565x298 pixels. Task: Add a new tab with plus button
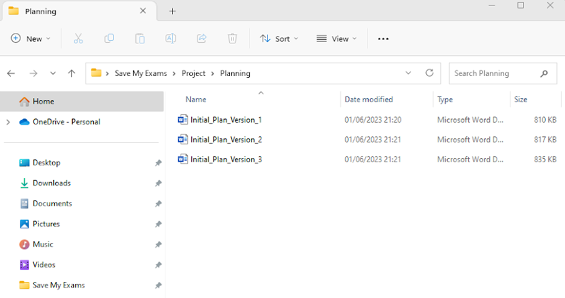coord(173,11)
